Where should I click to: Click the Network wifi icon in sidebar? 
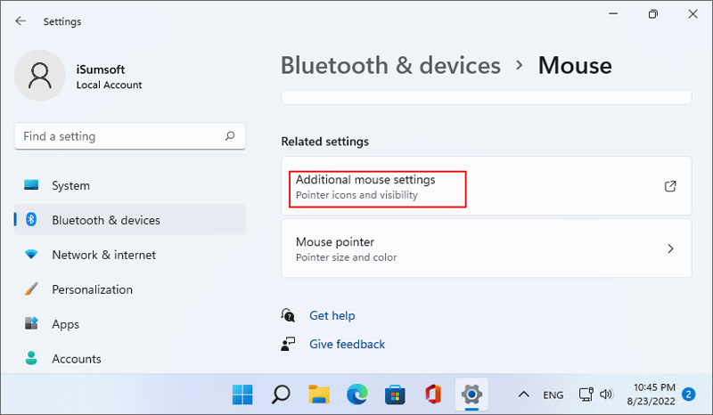31,254
